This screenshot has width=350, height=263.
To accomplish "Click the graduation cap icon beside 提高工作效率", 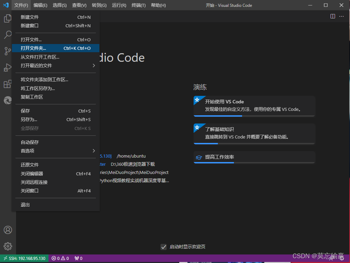I will coord(199,157).
